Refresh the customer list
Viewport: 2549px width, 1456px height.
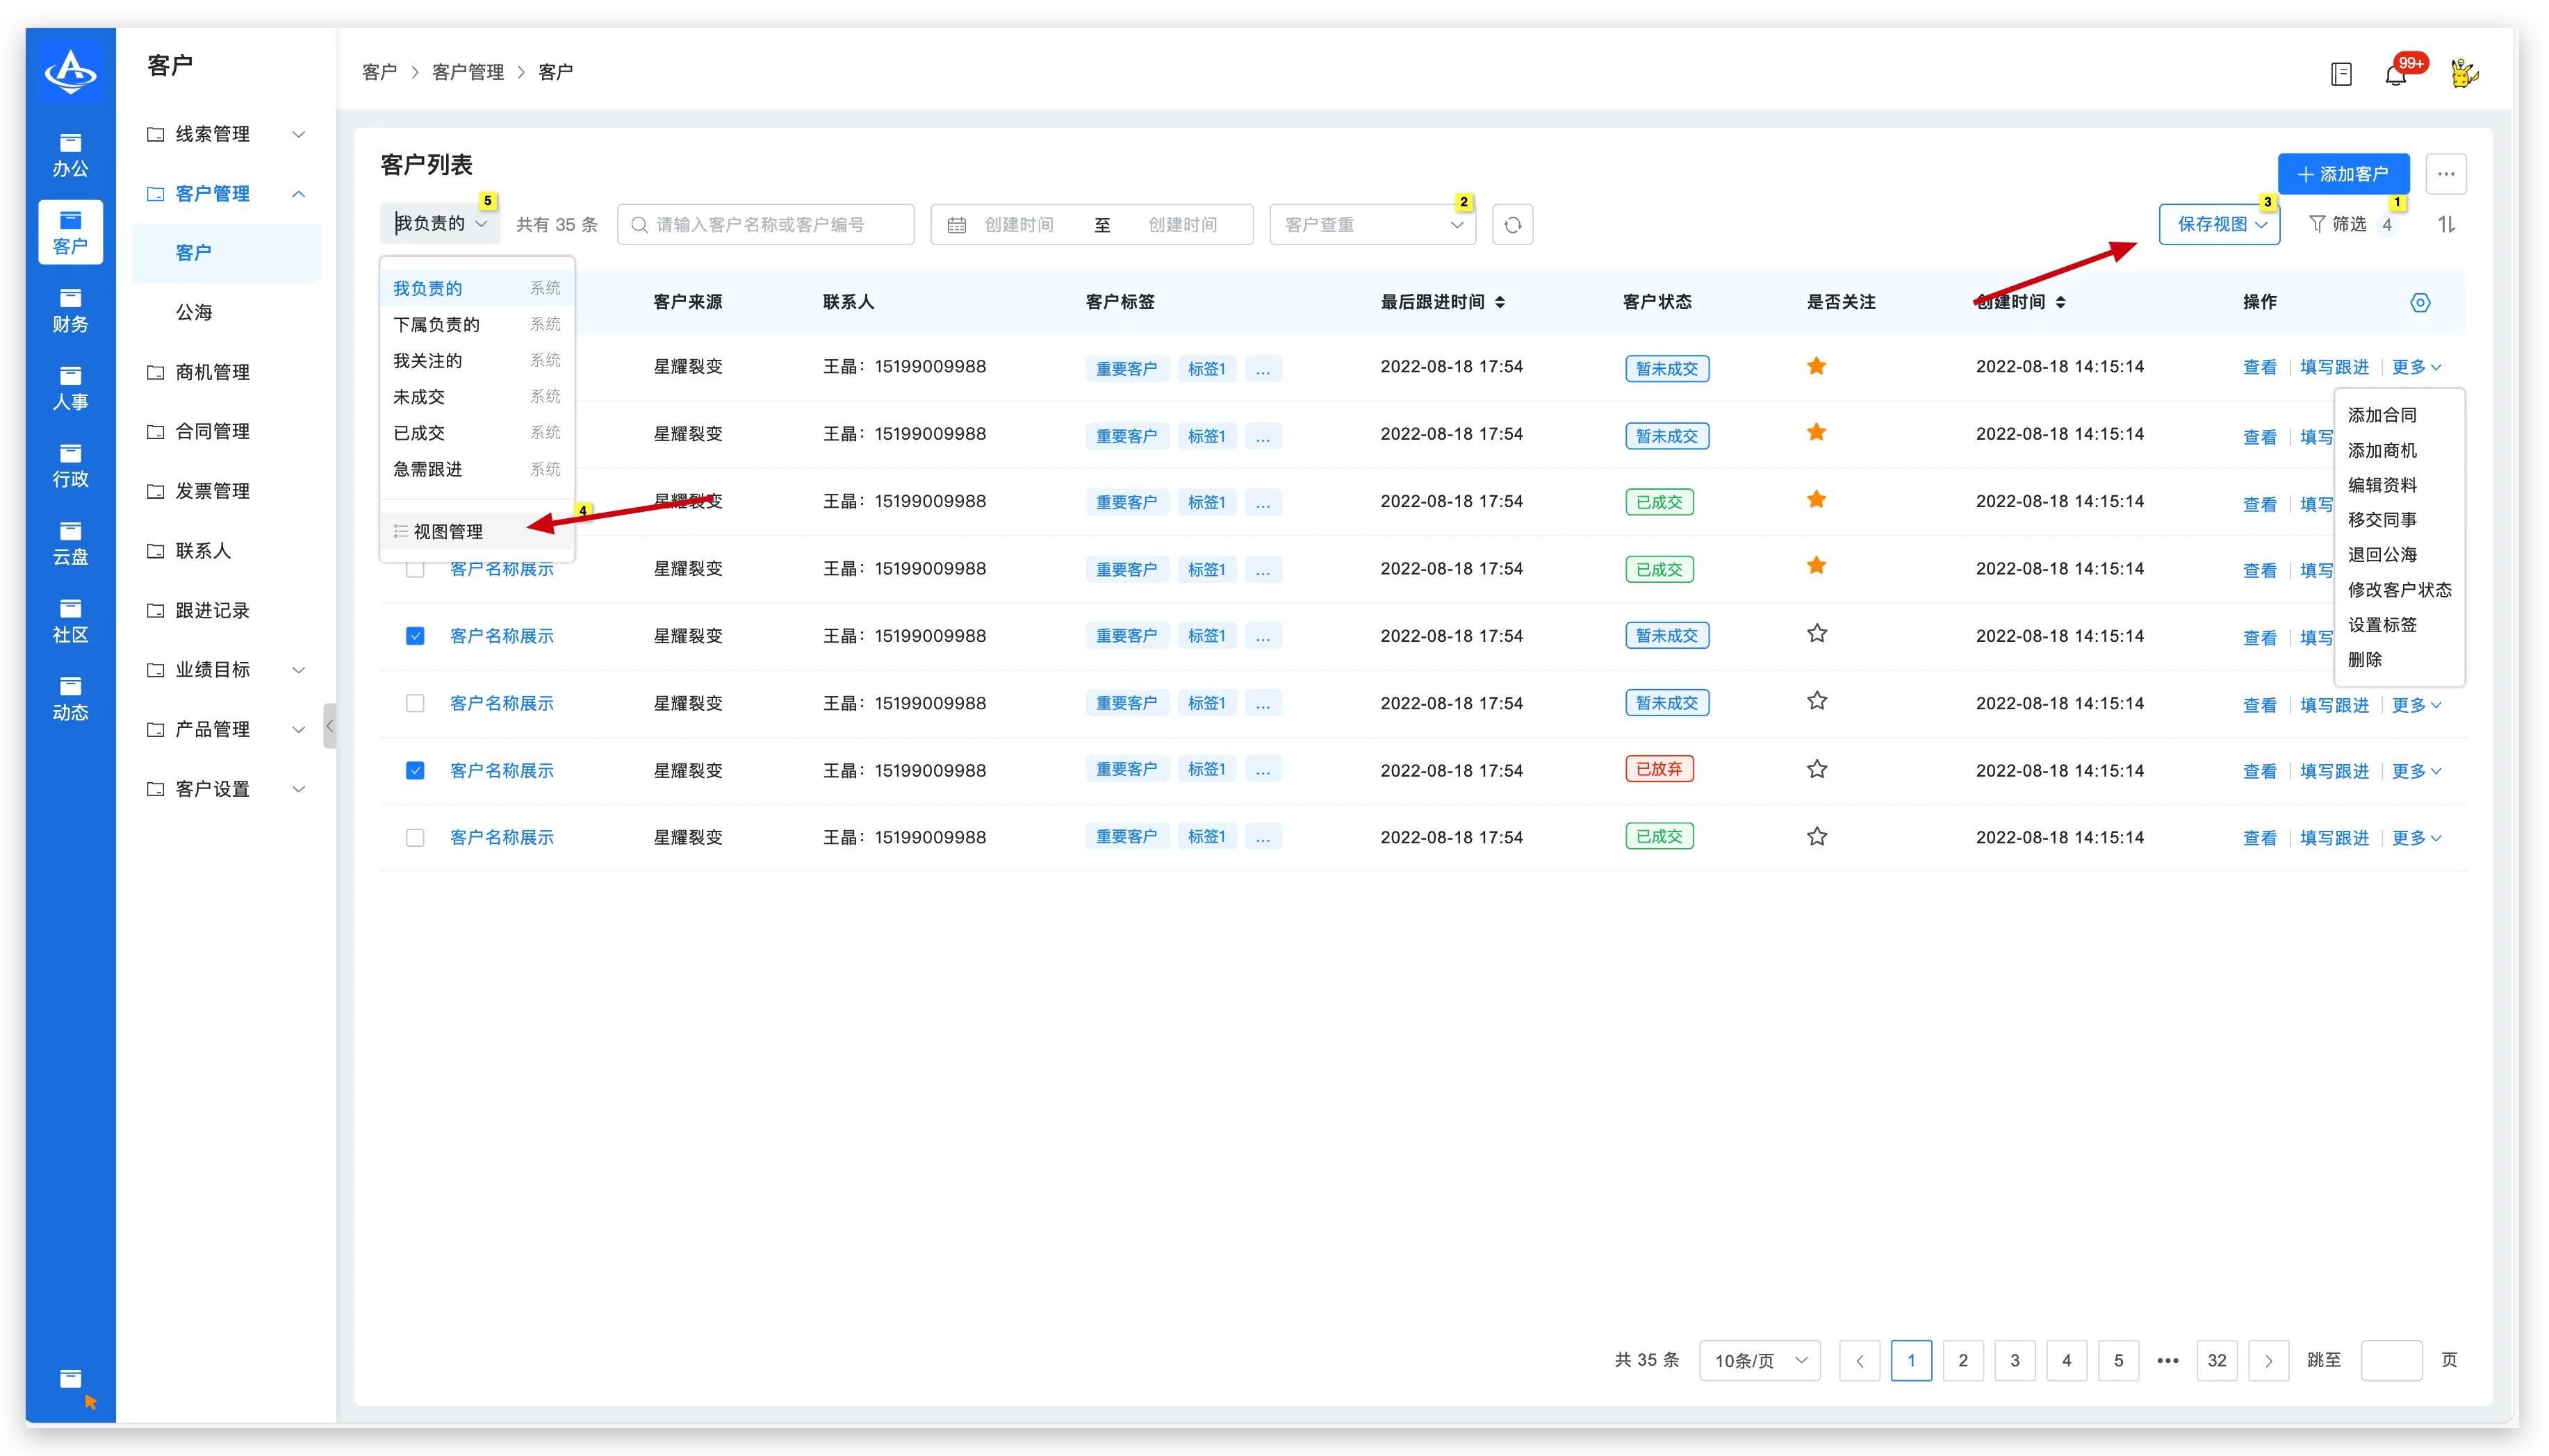pos(1513,224)
